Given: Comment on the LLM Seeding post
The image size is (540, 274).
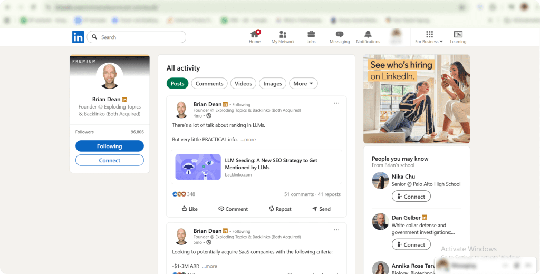Looking at the screenshot, I should 233,209.
